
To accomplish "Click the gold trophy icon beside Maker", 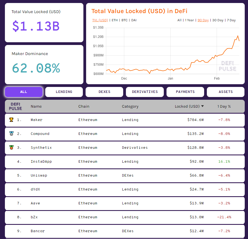I will (11, 120).
